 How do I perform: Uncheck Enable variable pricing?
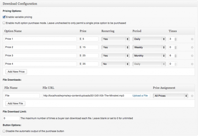tap(4, 17)
